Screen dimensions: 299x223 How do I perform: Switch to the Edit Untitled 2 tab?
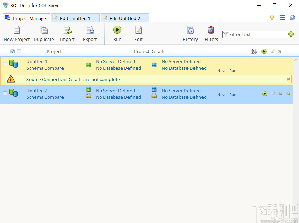pyautogui.click(x=125, y=17)
